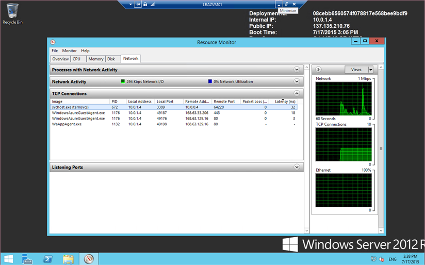Click blue Network Utilization legend swatch
425x265 pixels.
[210, 81]
